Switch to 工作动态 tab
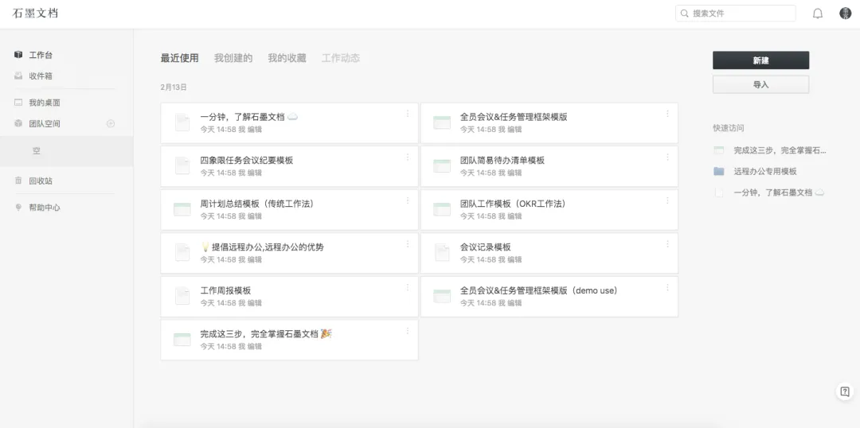860x428 pixels. 341,58
